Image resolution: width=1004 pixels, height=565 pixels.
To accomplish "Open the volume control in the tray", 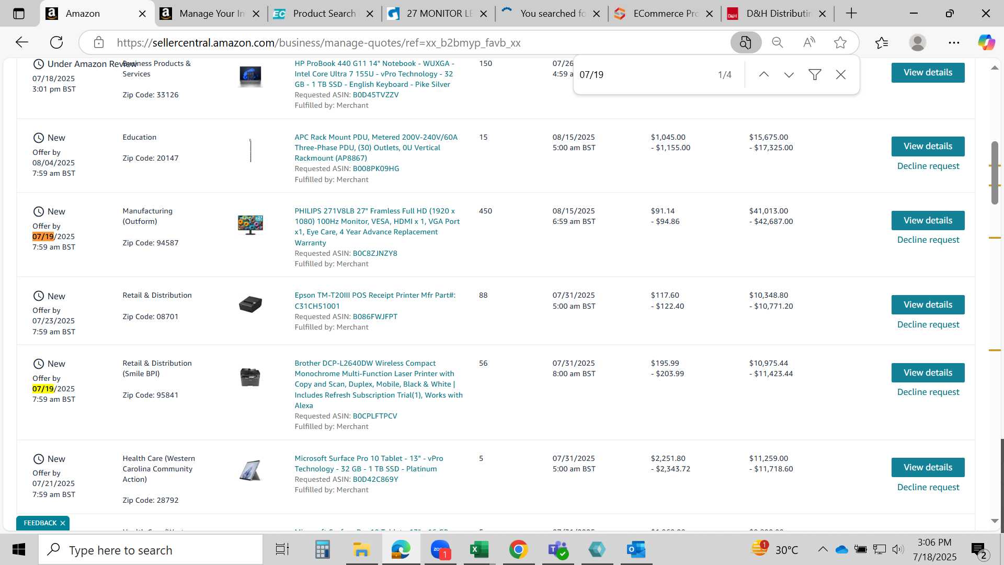I will 898,549.
